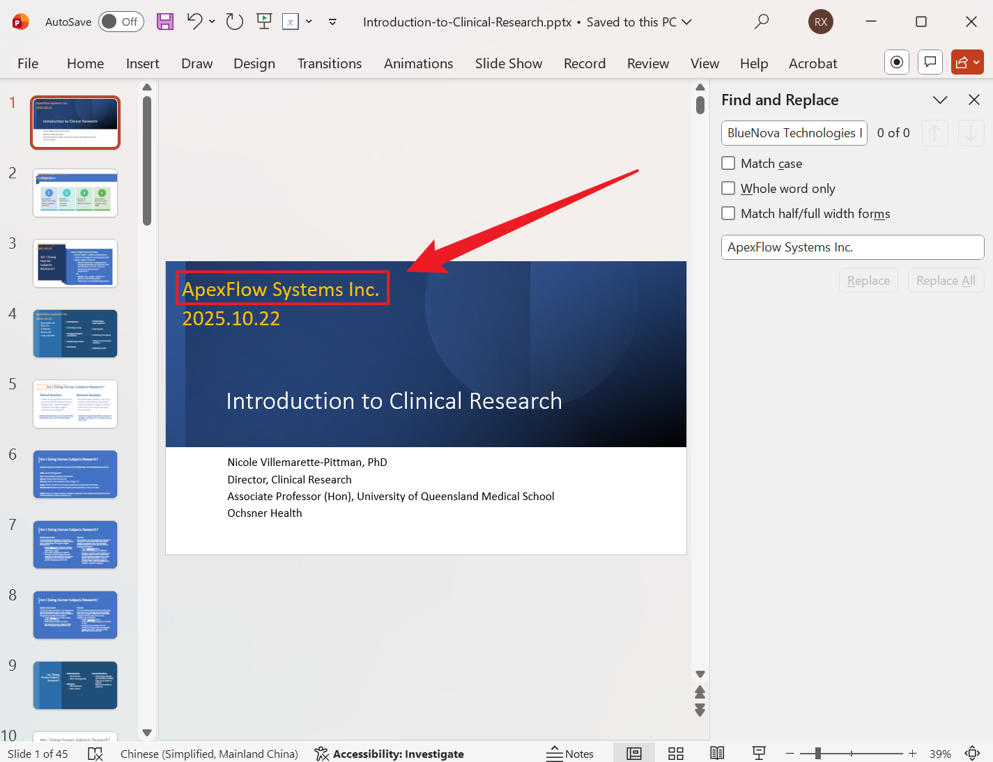Open Accessibility: Investigate in the status bar
The image size is (993, 762).
coord(389,754)
